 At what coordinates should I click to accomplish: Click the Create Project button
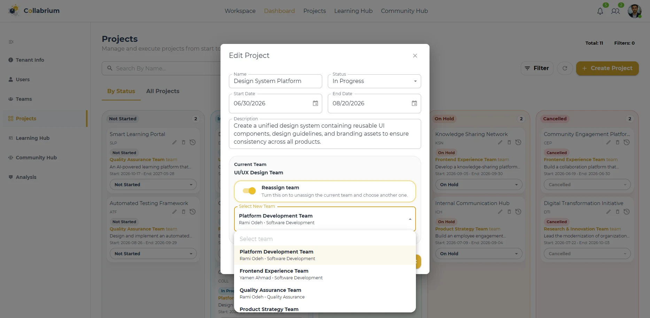607,68
